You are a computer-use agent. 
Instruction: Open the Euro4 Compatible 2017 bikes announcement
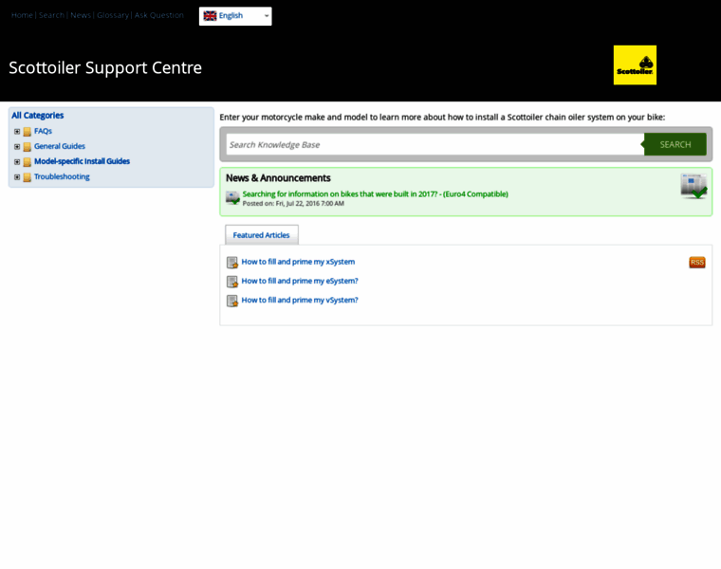pos(376,194)
